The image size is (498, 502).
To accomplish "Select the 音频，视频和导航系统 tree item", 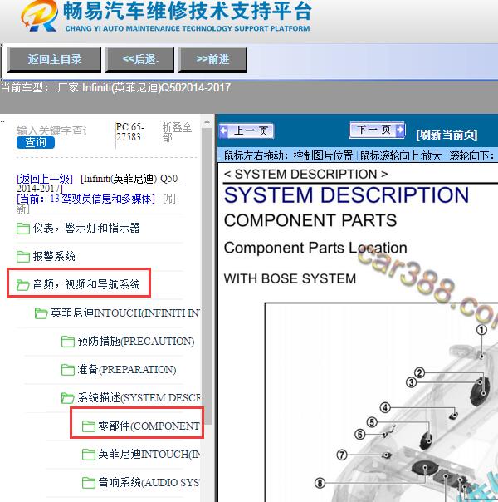I will (86, 284).
